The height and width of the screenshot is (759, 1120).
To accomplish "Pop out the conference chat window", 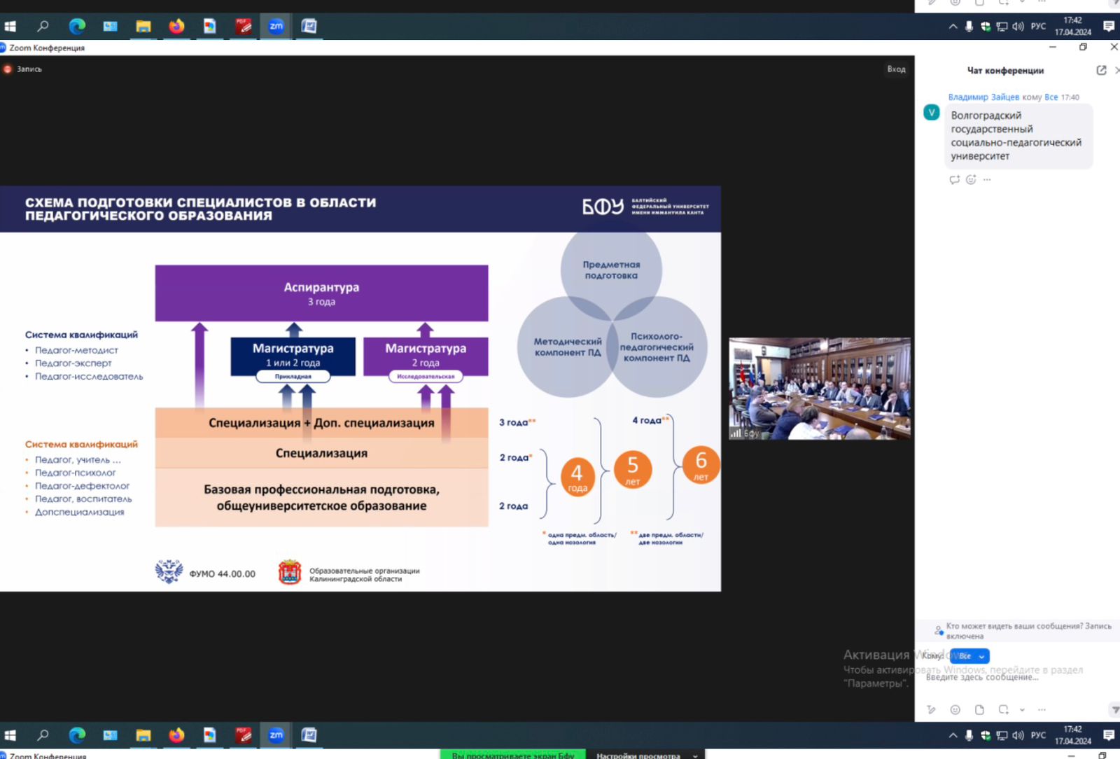I will [1101, 70].
